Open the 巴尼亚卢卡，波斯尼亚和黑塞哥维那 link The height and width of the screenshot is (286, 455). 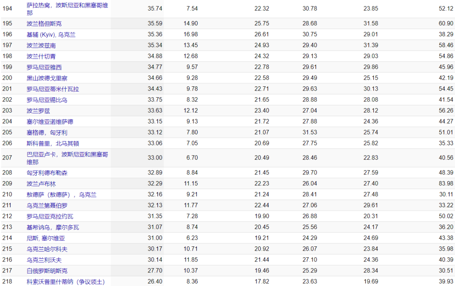[x=67, y=158]
